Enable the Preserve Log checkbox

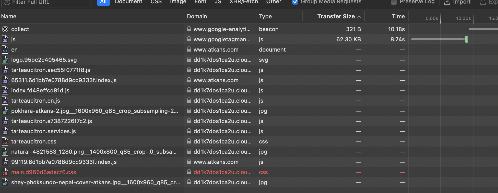[394, 2]
